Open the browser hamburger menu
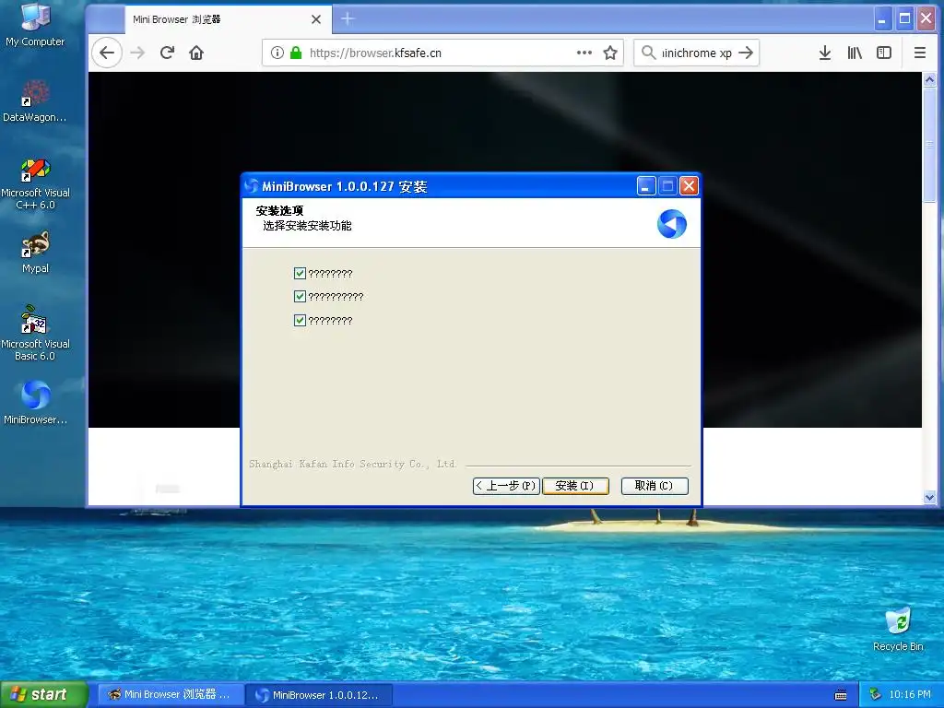Screen dimensions: 944x708 pos(920,53)
